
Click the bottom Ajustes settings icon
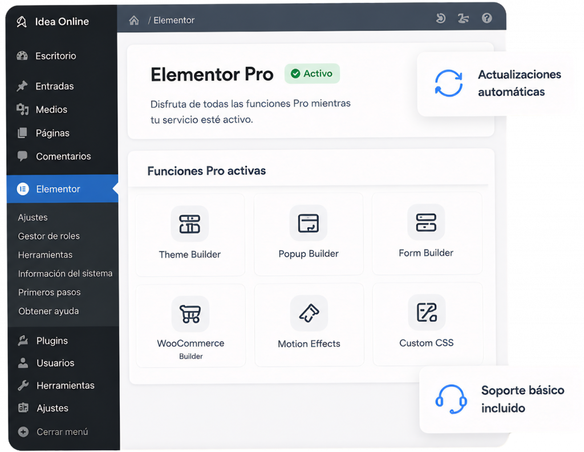(x=23, y=408)
